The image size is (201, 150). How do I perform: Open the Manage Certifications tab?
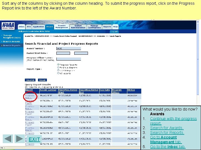point(94,27)
